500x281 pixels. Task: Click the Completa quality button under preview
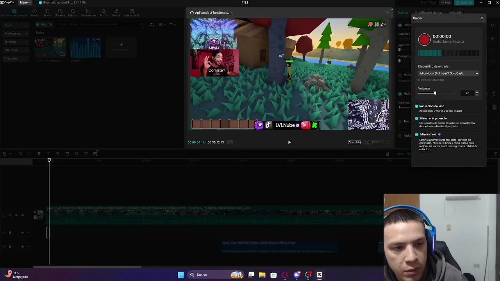pos(354,142)
